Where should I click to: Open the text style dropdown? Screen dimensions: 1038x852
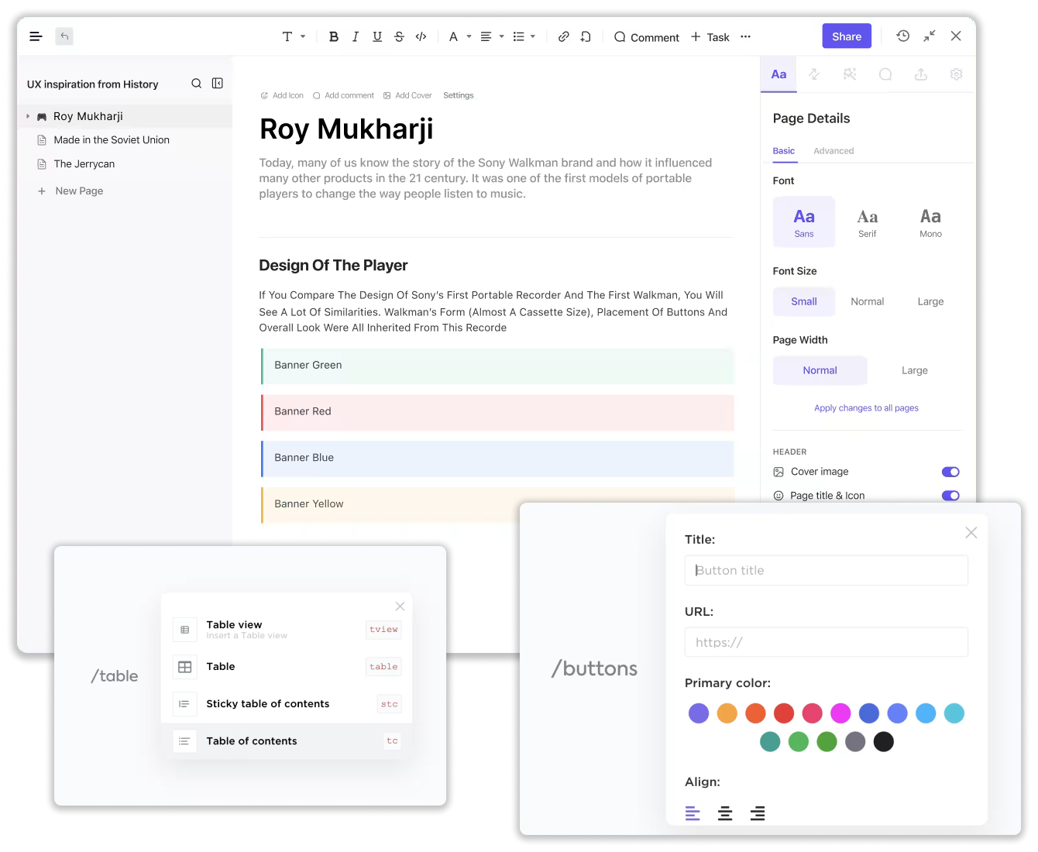click(293, 36)
